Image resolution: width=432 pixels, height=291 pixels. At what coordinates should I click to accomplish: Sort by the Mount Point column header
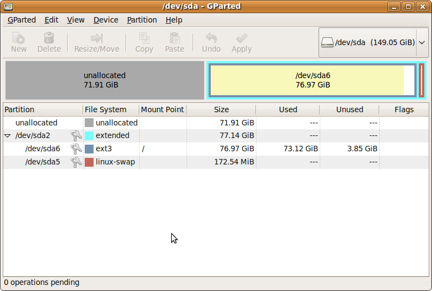pos(162,109)
